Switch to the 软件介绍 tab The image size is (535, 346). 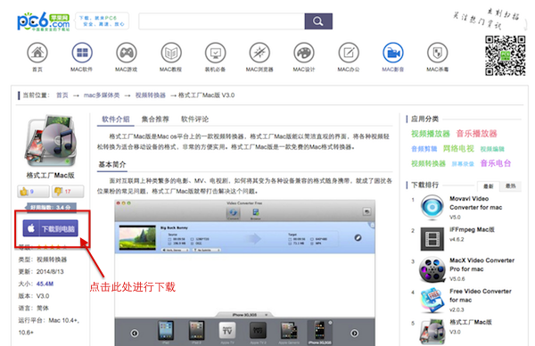pos(116,119)
